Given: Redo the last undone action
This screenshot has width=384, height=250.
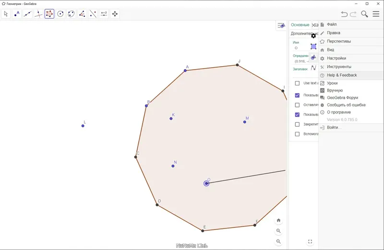Looking at the screenshot, I should click(x=353, y=14).
